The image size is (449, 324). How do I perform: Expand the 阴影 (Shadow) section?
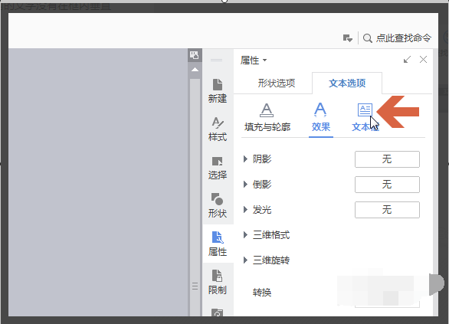tap(245, 159)
